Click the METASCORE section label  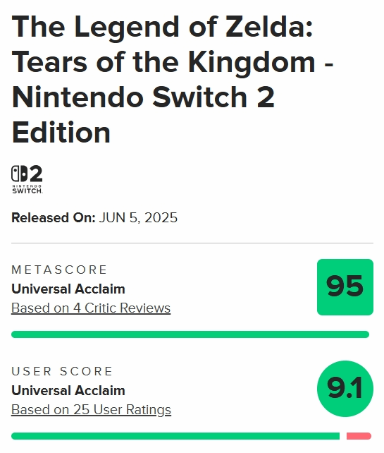[x=59, y=270]
